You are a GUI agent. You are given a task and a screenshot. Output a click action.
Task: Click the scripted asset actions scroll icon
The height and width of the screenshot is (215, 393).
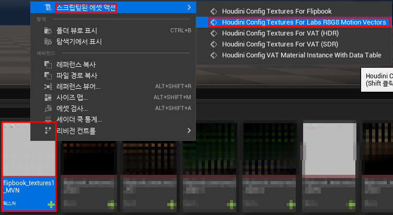48,7
